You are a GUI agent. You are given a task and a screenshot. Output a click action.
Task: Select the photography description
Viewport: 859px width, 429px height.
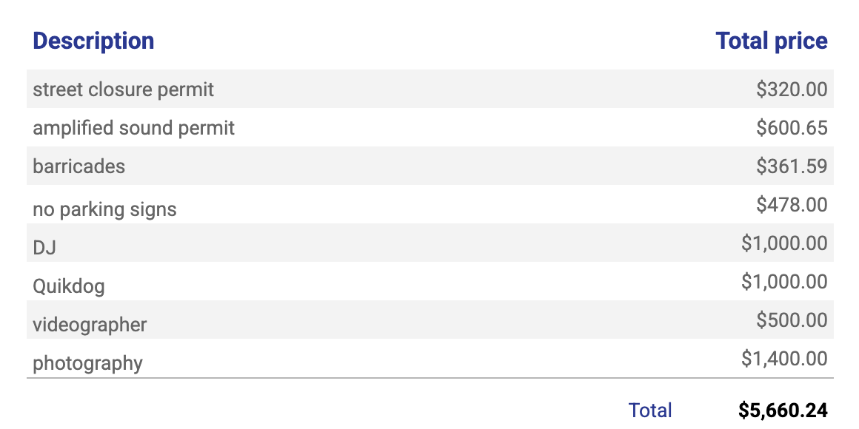87,362
